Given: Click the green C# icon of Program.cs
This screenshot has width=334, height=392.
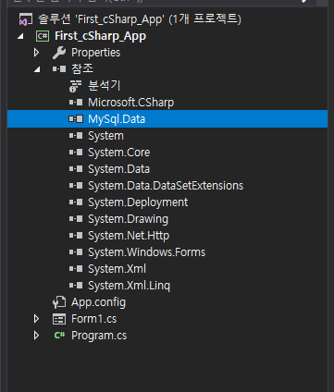Looking at the screenshot, I should 59,336.
